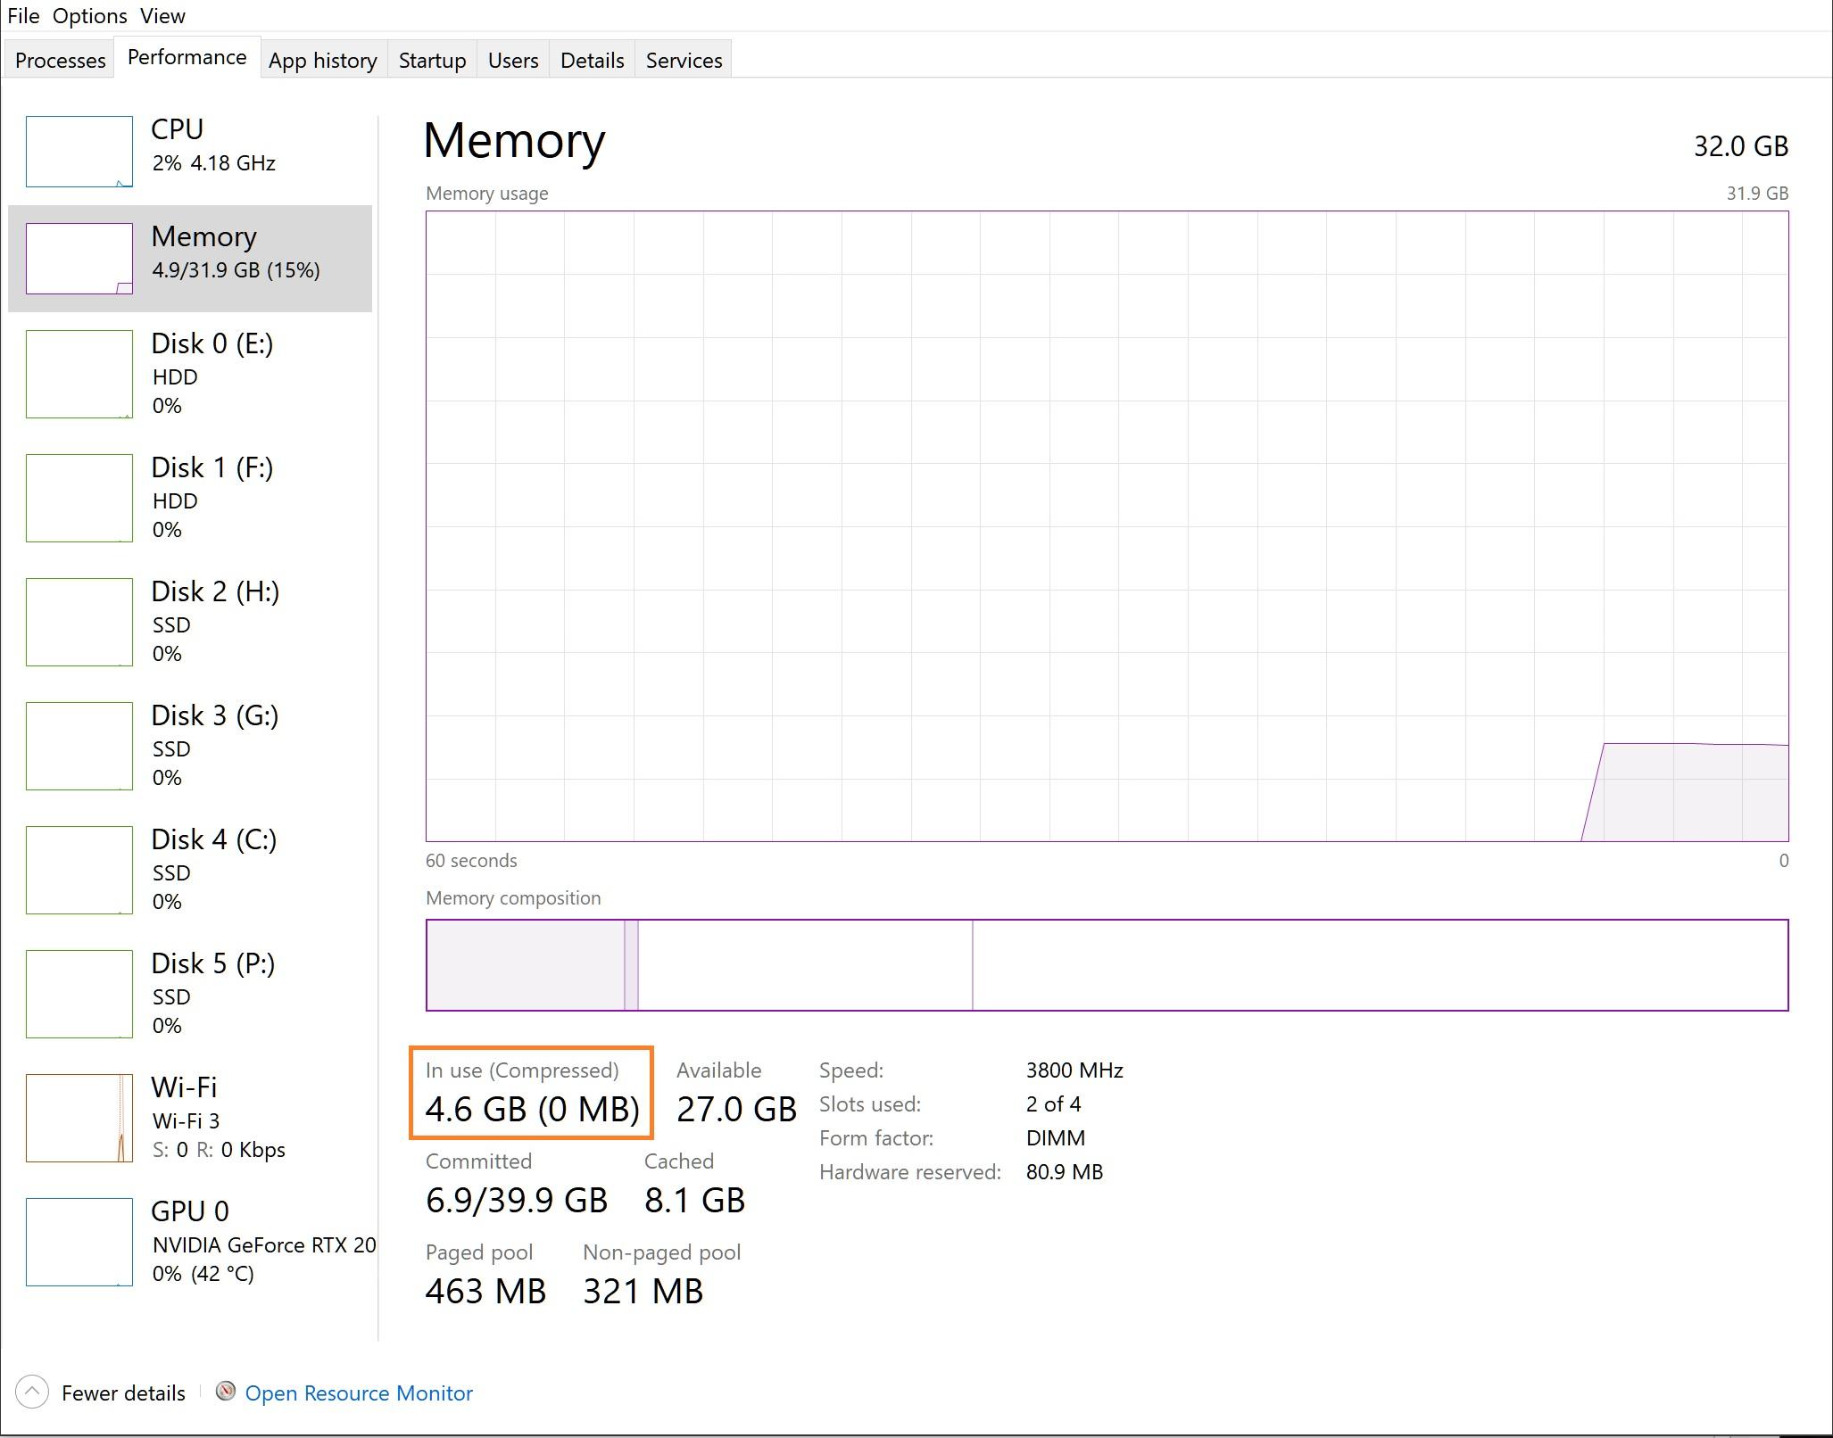The width and height of the screenshot is (1833, 1438).
Task: Select Disk 3 (G:) in the sidebar
Action: pos(187,746)
